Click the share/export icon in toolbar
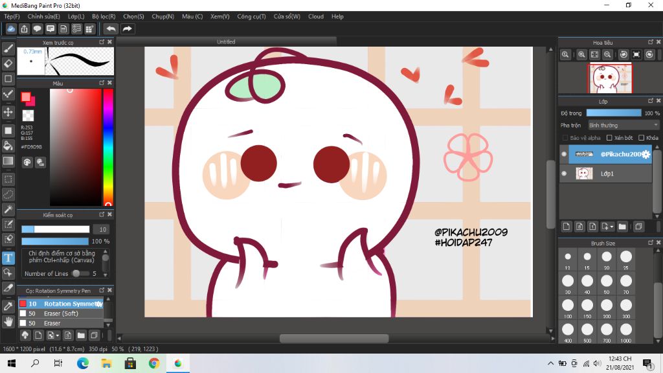Screen dimensions: 663x373 [x=24, y=28]
